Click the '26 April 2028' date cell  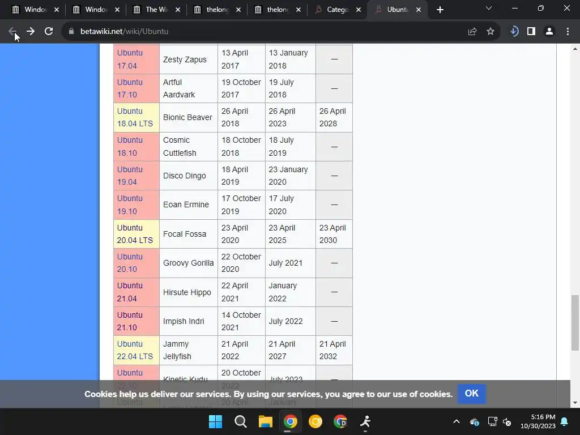(334, 117)
